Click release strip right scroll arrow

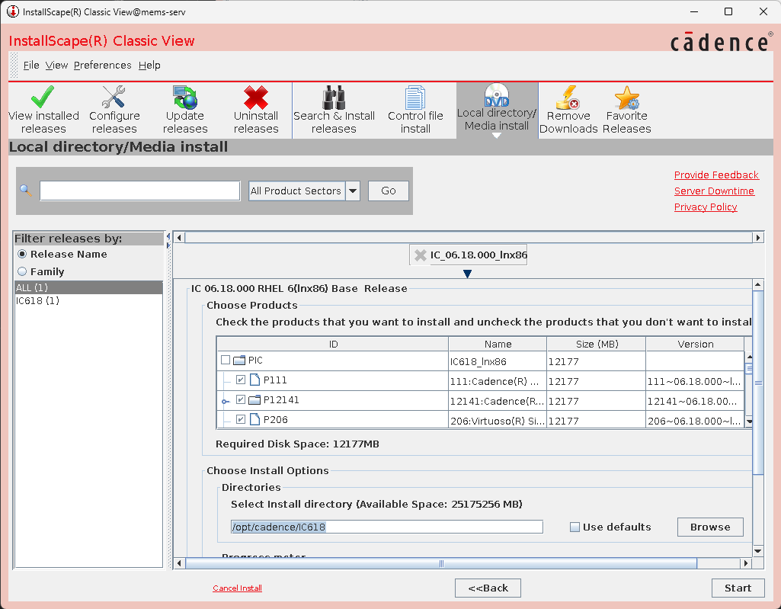[x=758, y=238]
